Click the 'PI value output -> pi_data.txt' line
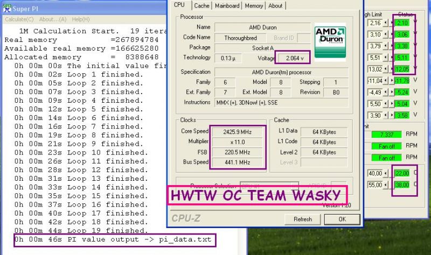 coord(113,239)
